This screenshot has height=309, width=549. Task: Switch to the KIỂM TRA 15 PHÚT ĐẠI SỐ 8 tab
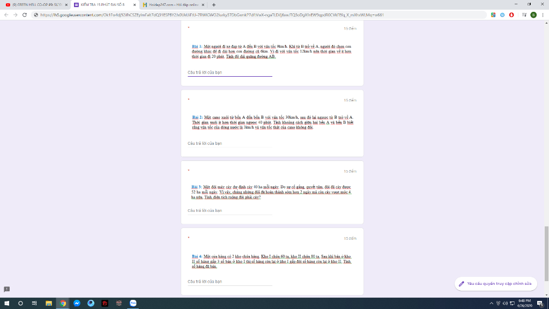(105, 5)
